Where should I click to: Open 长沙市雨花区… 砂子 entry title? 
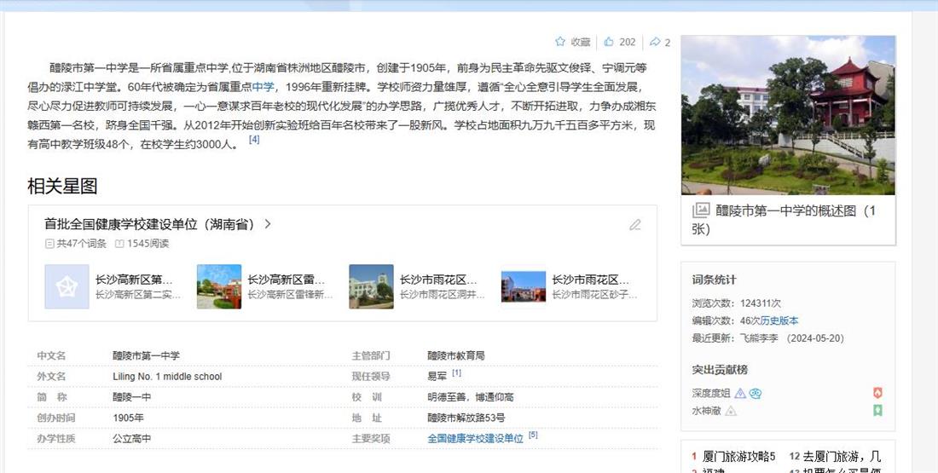click(x=590, y=280)
